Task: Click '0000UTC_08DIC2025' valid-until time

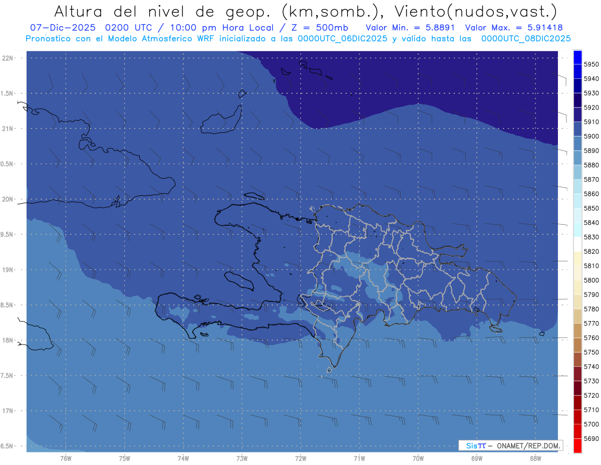Action: click(526, 39)
